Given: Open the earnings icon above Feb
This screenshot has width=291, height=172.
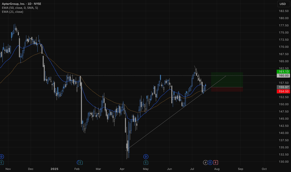Looking at the screenshot, I should tap(80, 163).
